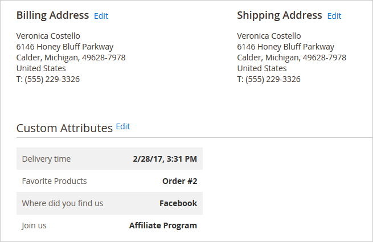Screen dimensions: 373x242
Task: Select the Order #2 value
Action: (179, 181)
